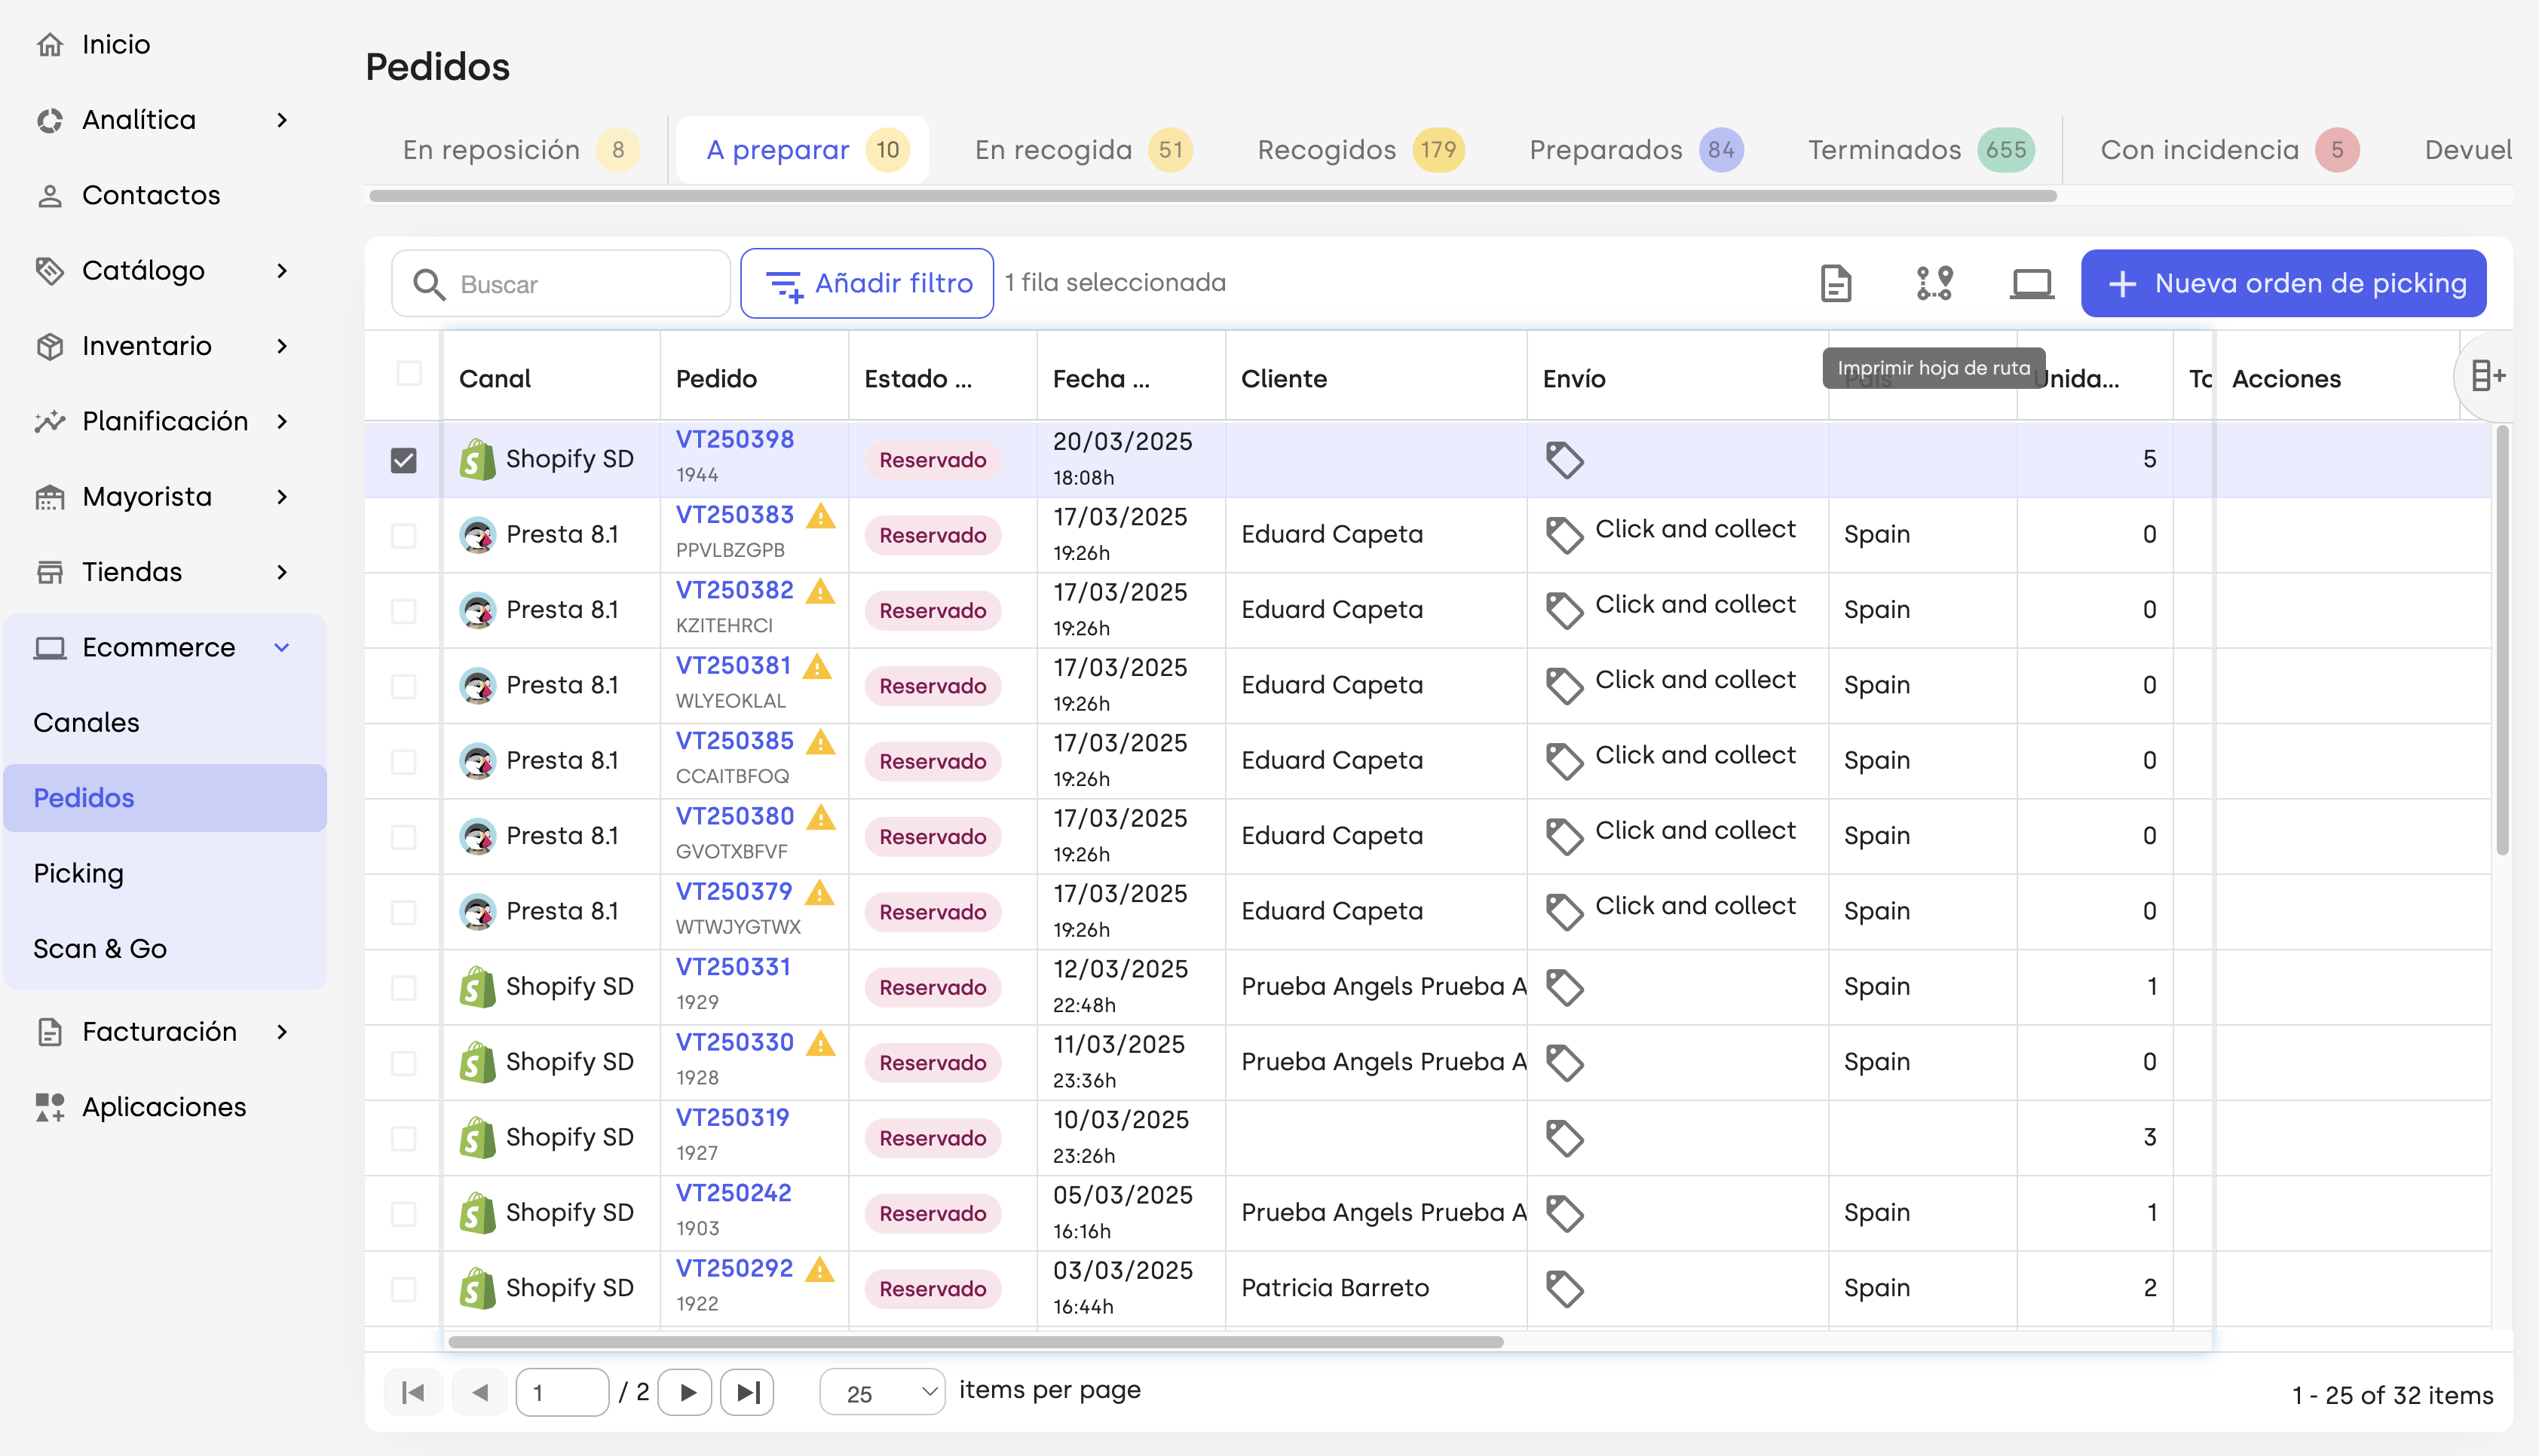Open order link VT250379
The image size is (2539, 1456).
(734, 892)
